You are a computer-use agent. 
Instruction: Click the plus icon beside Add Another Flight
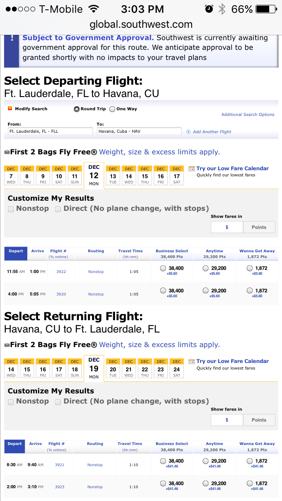click(x=189, y=131)
